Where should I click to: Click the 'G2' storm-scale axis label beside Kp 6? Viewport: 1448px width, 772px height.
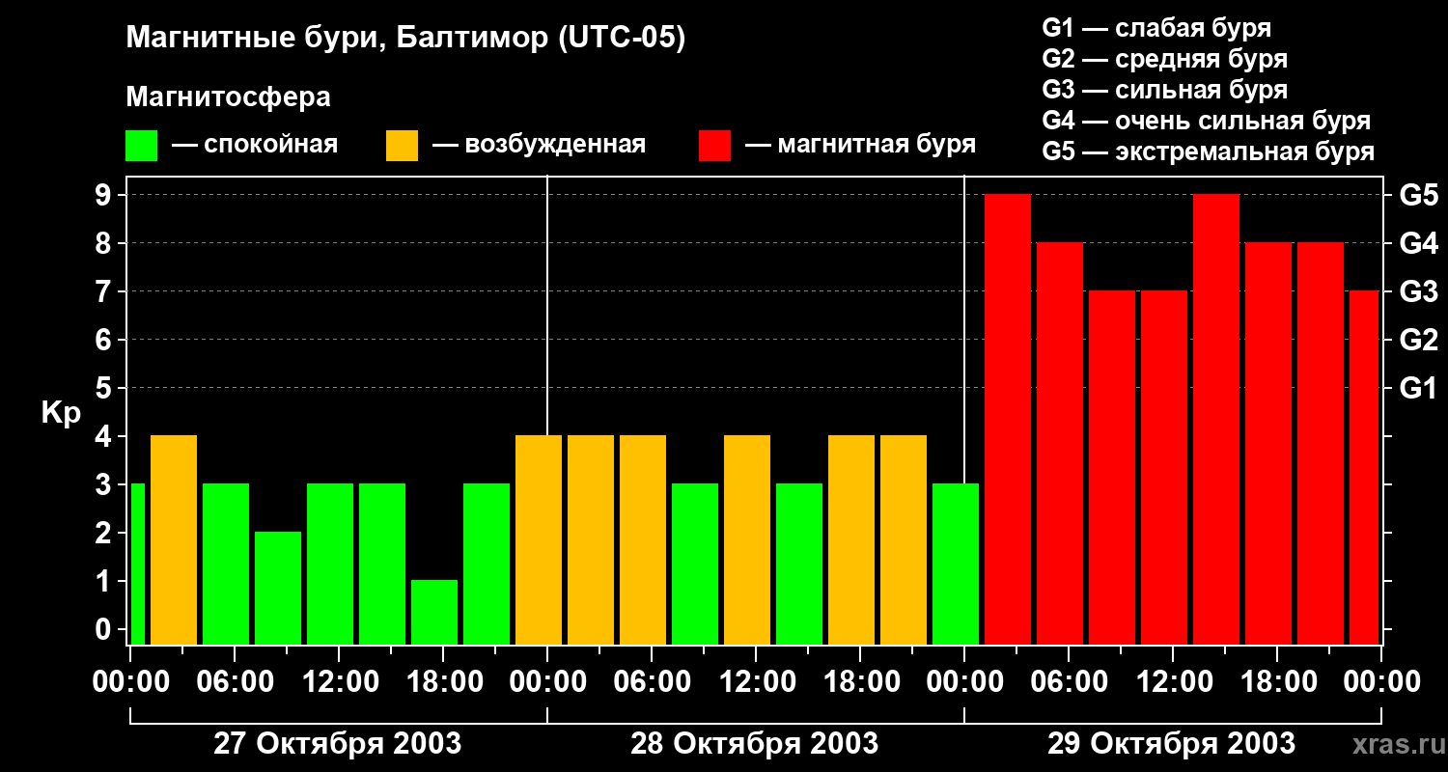pyautogui.click(x=1418, y=341)
